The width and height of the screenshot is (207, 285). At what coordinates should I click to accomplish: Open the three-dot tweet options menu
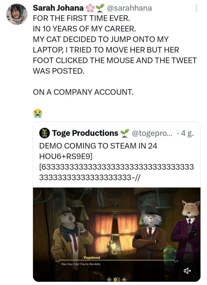tap(196, 8)
